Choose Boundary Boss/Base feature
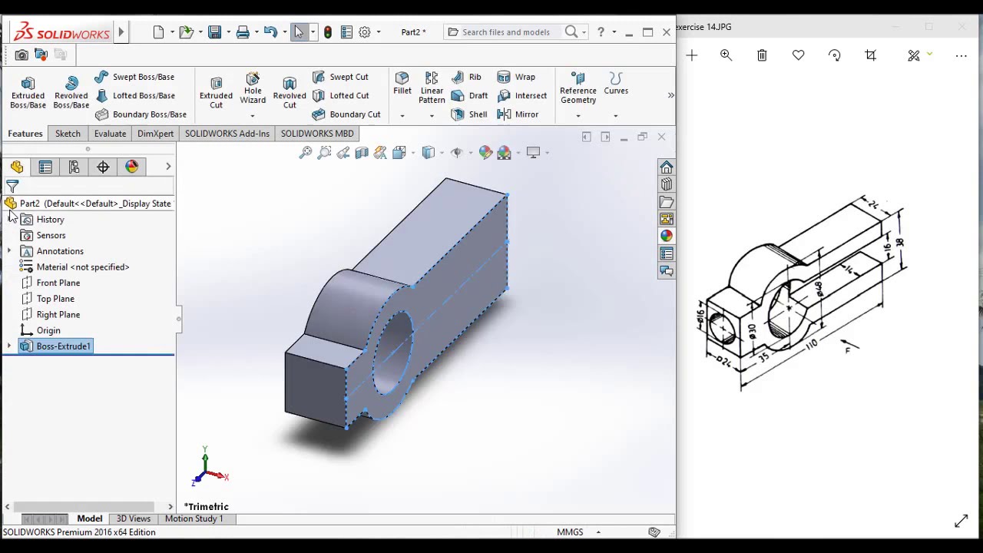The height and width of the screenshot is (553, 983). [x=141, y=114]
